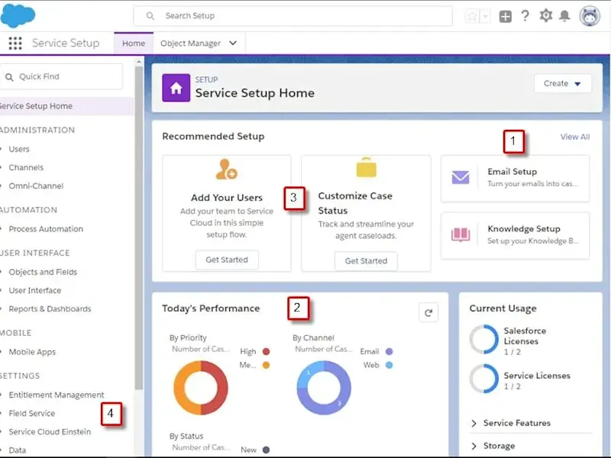The image size is (611, 458).
Task: Open Omni-Channel in the sidebar
Action: pos(36,186)
